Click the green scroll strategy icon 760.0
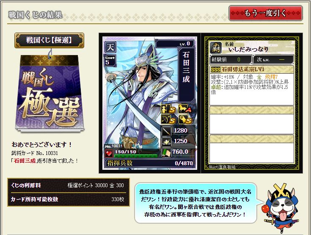 tap(166, 152)
